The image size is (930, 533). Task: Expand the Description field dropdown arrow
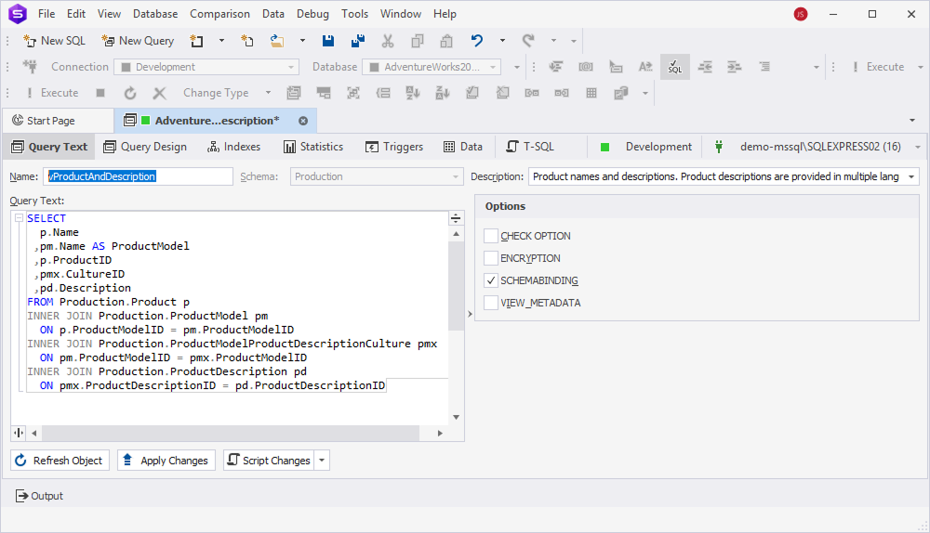911,176
